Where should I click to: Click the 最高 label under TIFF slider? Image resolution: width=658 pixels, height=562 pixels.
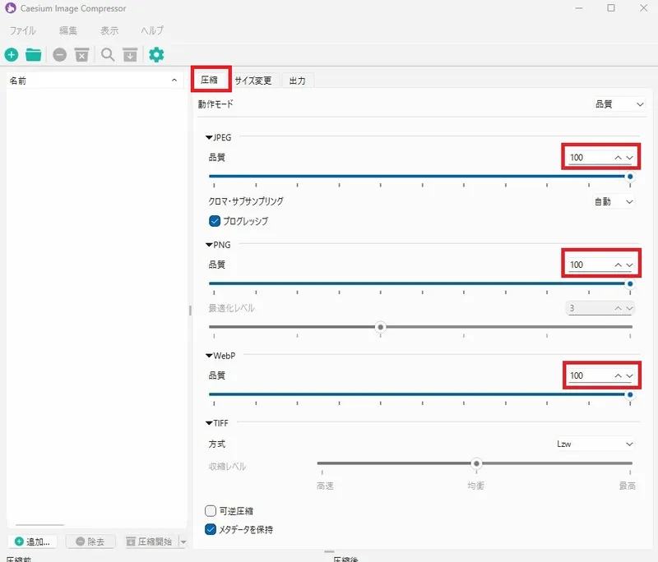(627, 486)
